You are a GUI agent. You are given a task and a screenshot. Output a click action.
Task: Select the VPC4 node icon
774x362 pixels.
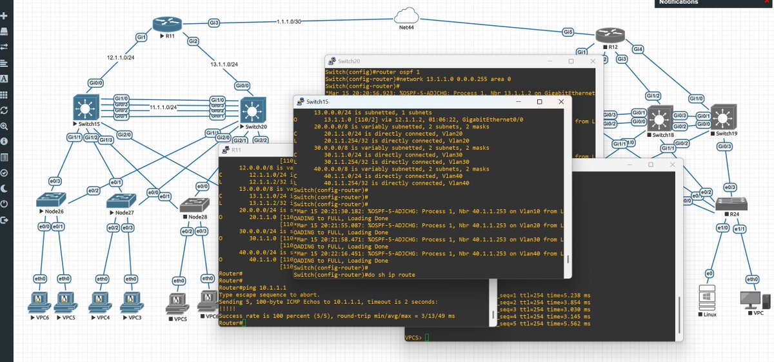coord(99,301)
